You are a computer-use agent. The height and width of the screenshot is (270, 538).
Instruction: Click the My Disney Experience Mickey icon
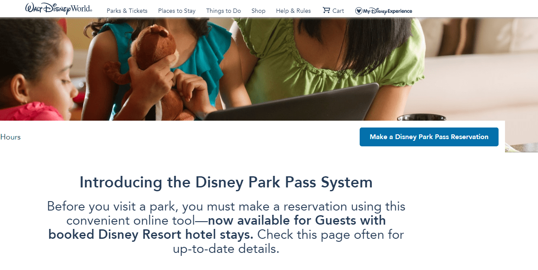coord(359,11)
